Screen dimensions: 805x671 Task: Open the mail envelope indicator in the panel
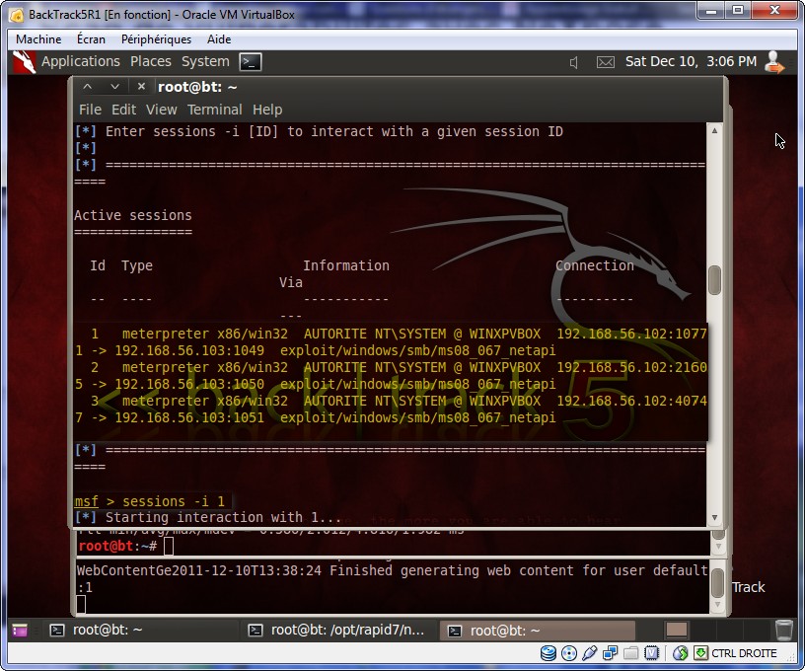click(606, 62)
